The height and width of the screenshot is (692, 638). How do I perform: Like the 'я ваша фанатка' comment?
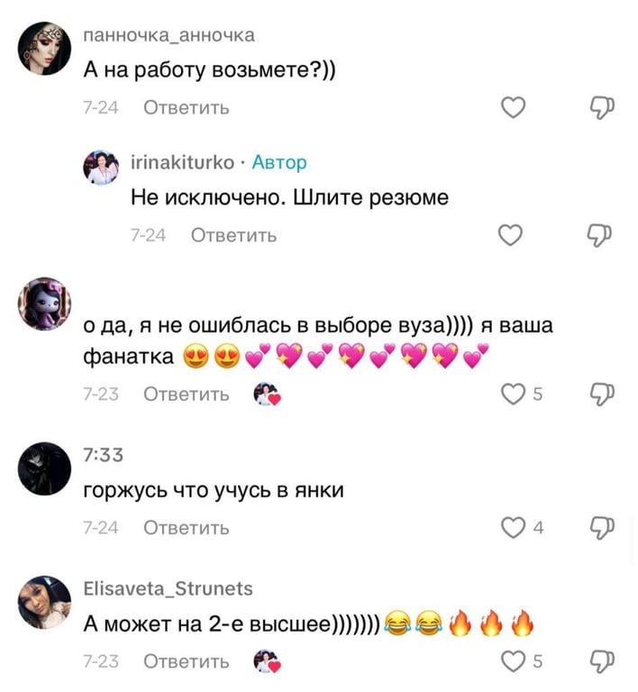click(513, 394)
